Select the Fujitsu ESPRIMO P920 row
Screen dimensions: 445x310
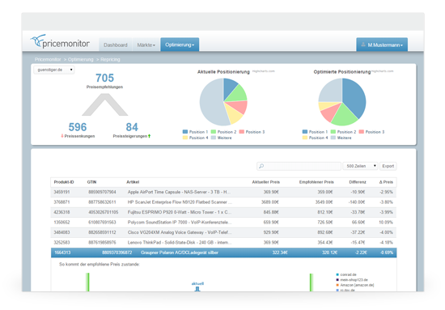223,212
